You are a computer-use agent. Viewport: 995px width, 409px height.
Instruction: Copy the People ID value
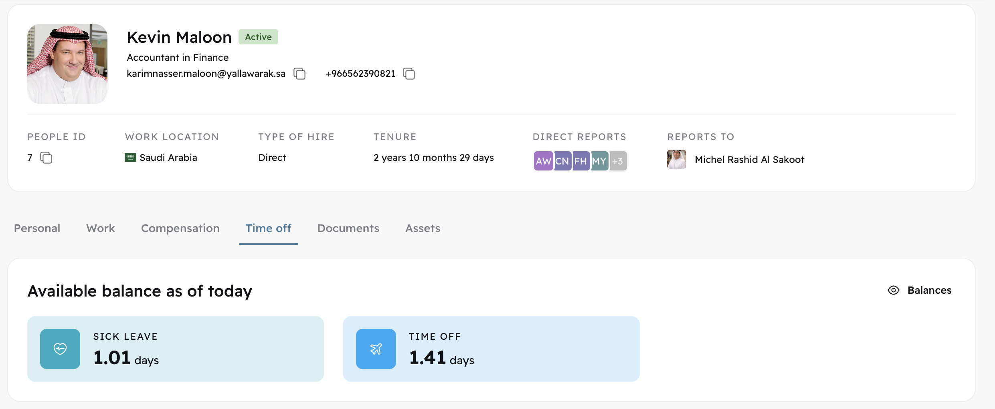46,158
